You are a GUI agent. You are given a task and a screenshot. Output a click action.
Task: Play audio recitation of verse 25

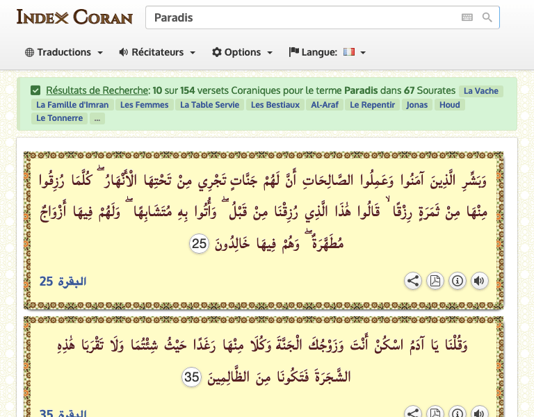(x=479, y=281)
